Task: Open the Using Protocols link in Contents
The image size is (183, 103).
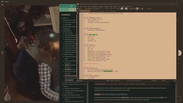Action: [x=68, y=54]
